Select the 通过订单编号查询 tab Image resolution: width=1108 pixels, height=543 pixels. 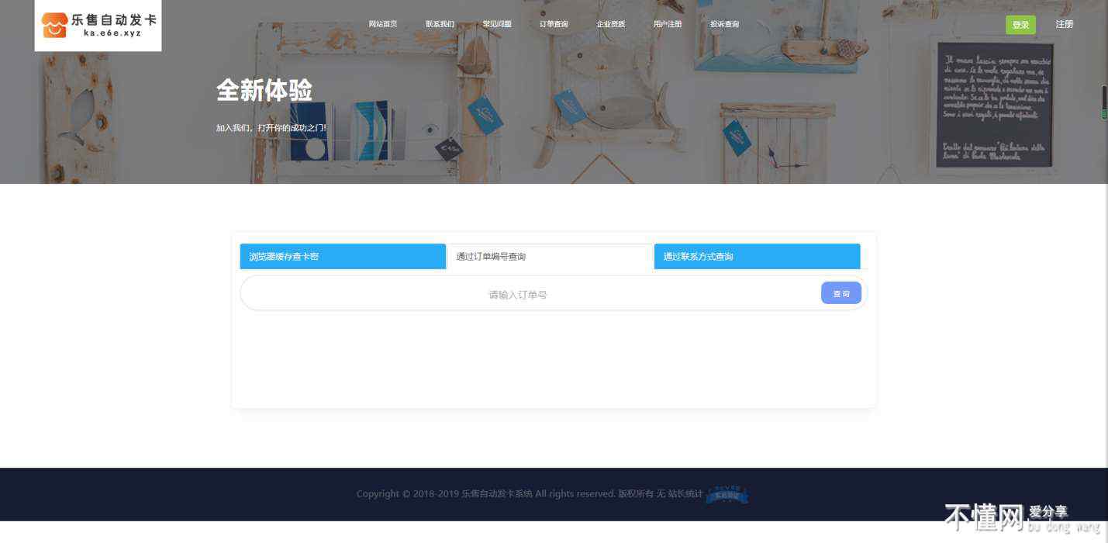550,257
